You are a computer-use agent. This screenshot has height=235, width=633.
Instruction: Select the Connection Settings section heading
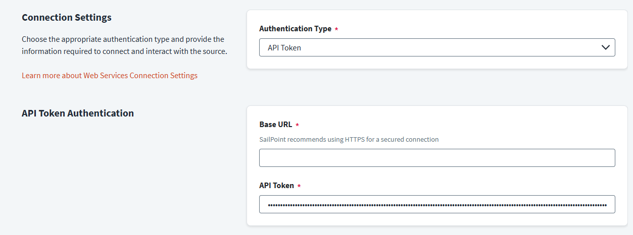pos(67,18)
